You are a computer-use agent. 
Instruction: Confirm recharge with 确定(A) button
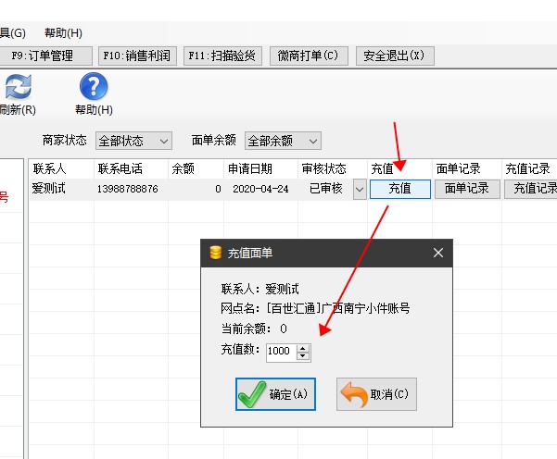pyautogui.click(x=275, y=394)
